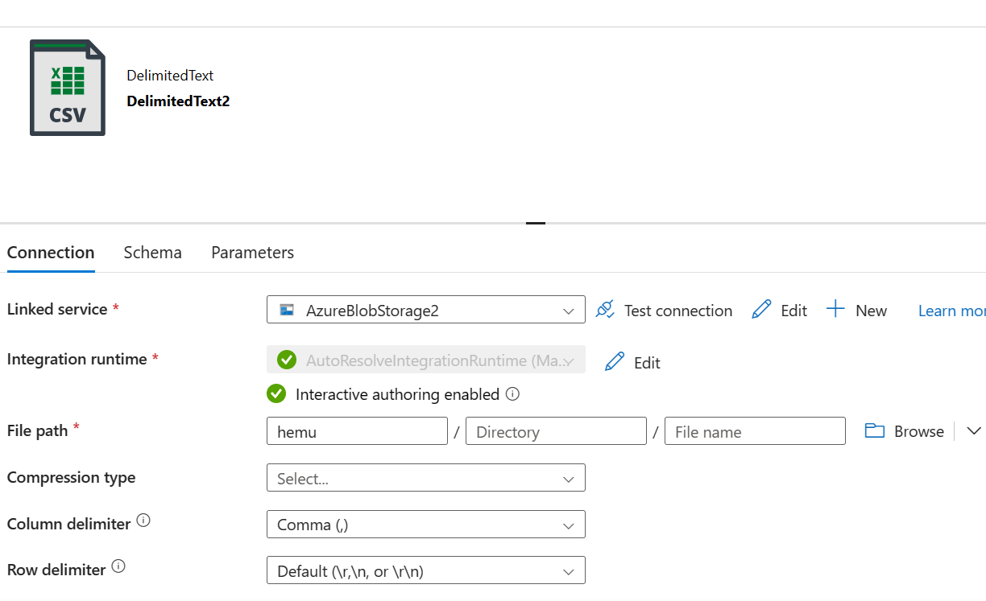Click the Column delimiter info icon
This screenshot has width=986, height=601.
tap(143, 521)
